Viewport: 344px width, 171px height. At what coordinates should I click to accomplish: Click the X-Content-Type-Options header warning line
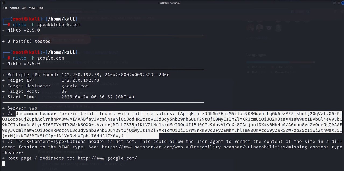[172, 147]
